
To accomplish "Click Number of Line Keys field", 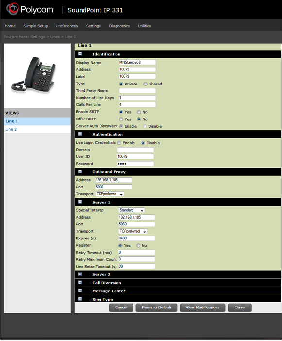I will pyautogui.click(x=137, y=98).
